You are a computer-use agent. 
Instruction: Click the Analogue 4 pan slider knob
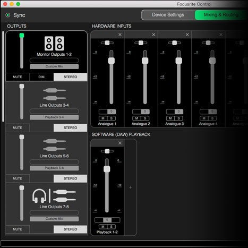pyautogui.click(x=208, y=43)
